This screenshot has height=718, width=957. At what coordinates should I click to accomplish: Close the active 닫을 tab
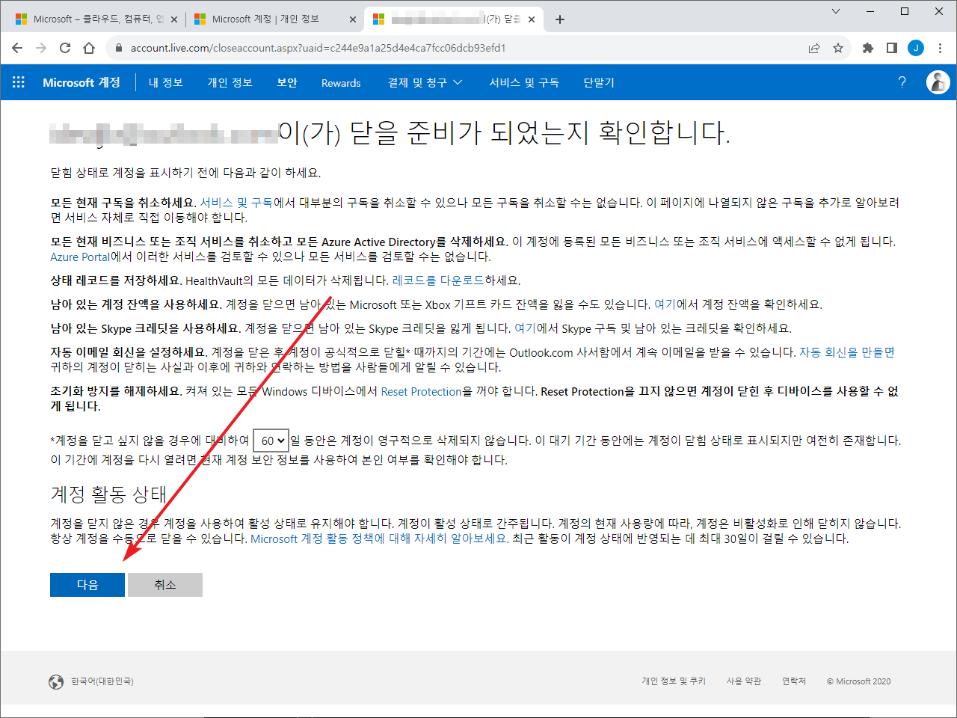(532, 19)
